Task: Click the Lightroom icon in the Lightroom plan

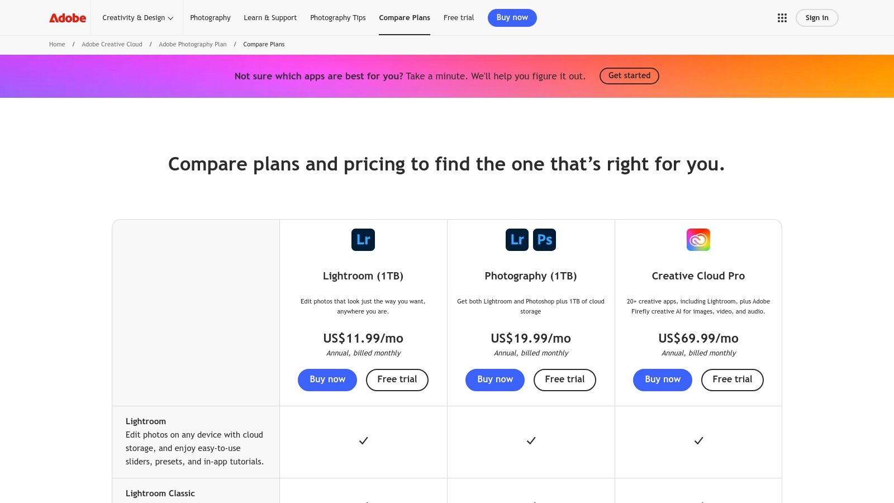Action: [363, 240]
